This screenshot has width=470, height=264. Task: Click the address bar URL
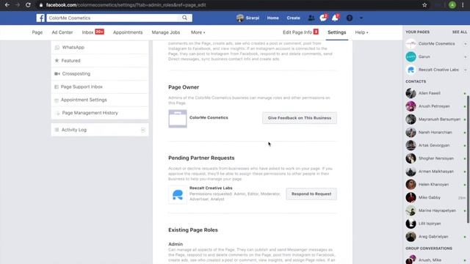tap(126, 5)
